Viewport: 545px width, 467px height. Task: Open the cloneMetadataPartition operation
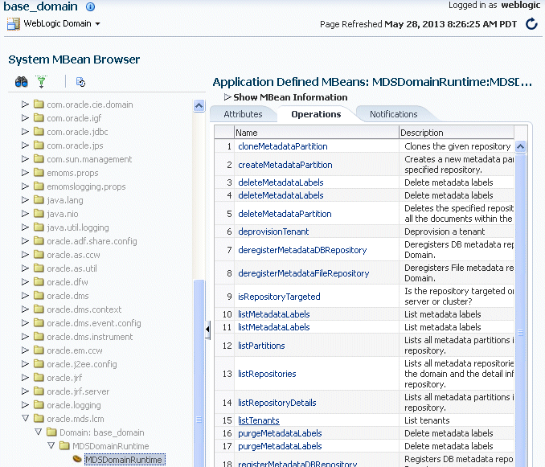point(283,146)
